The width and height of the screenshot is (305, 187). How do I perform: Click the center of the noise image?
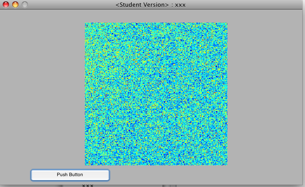[156, 94]
